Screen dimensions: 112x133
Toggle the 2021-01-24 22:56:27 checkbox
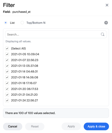point(7,101)
